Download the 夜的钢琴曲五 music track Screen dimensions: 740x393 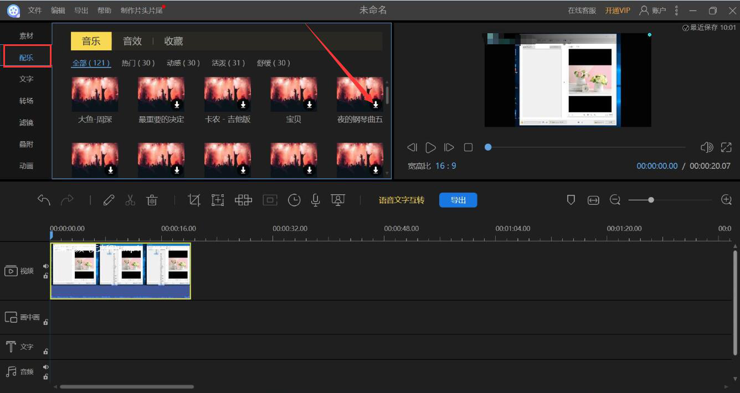376,105
